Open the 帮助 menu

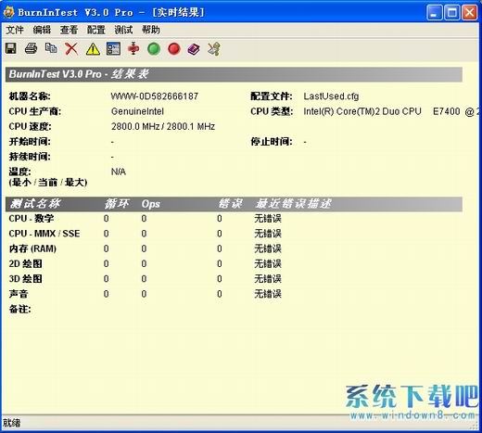click(x=151, y=30)
